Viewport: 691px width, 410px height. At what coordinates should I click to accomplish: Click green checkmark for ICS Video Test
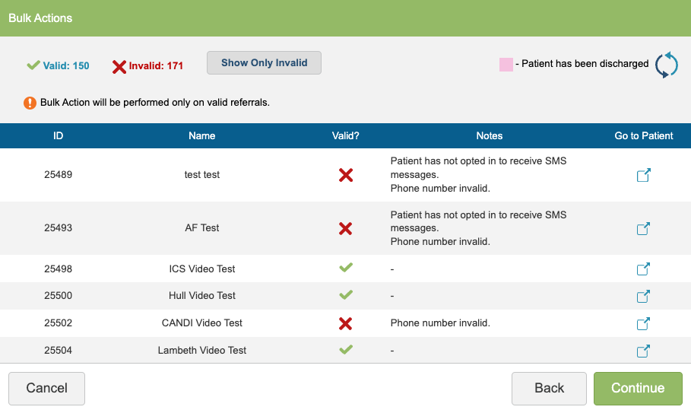(x=345, y=268)
